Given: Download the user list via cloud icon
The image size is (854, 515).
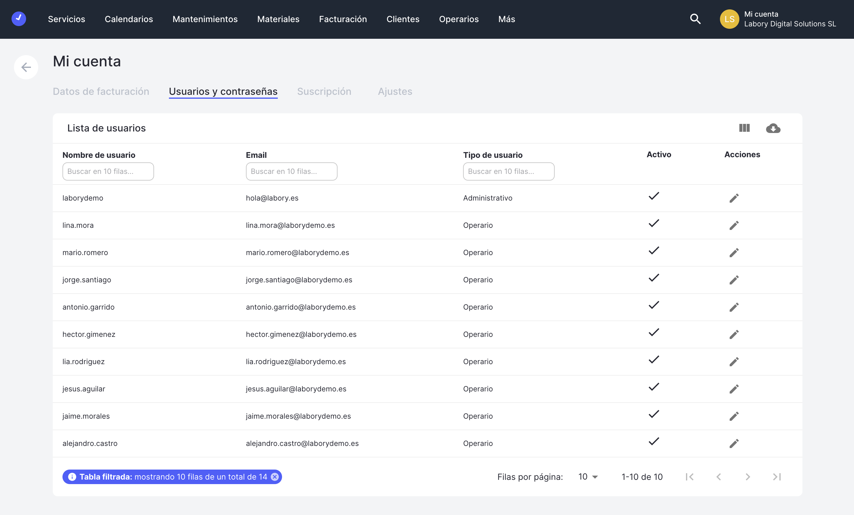Looking at the screenshot, I should point(773,128).
